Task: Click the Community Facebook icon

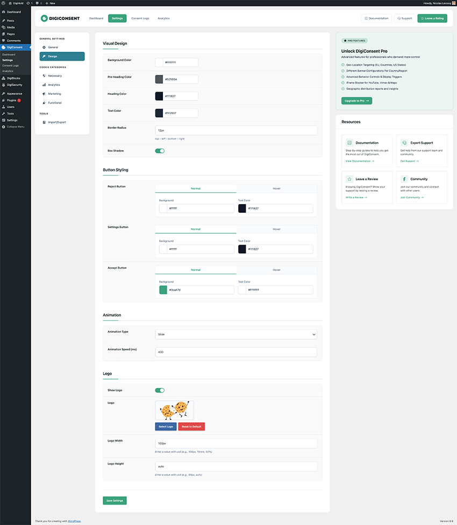Action: click(x=404, y=179)
